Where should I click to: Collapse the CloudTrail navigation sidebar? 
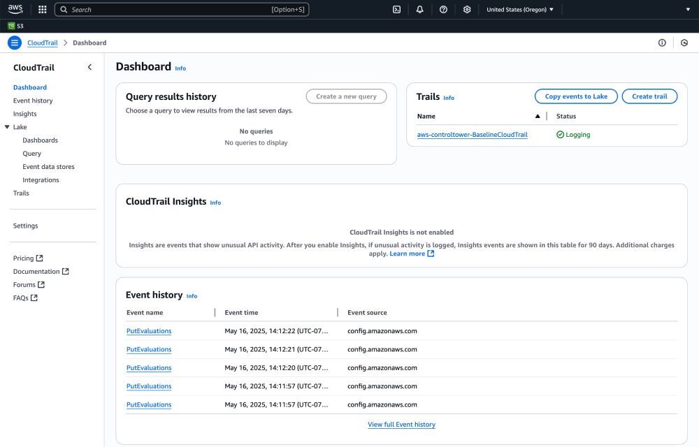[x=89, y=67]
